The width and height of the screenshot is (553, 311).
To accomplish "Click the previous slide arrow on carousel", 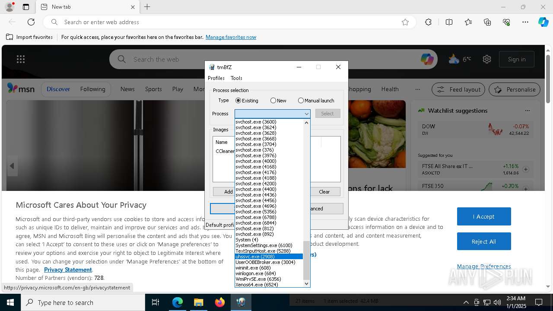I will tap(12, 166).
